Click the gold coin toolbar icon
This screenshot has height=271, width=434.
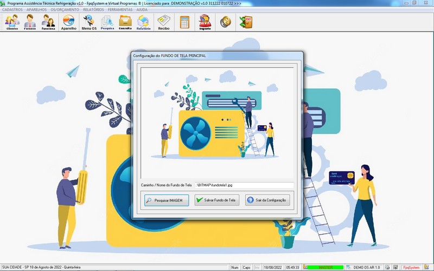click(x=225, y=22)
